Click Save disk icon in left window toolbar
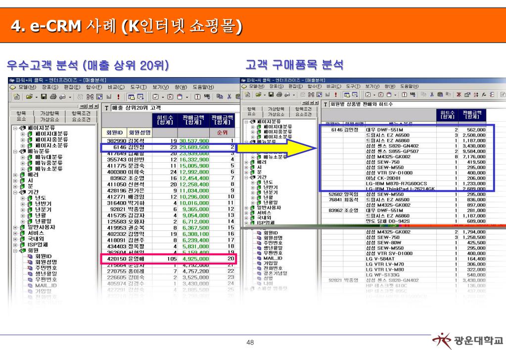 44,96
